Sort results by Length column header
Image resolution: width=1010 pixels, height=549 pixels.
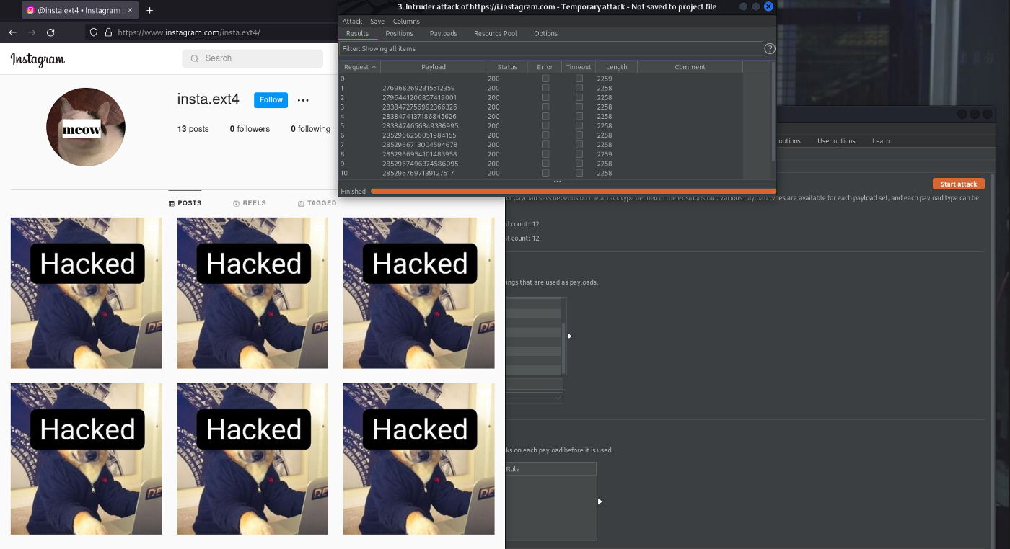[x=616, y=67]
